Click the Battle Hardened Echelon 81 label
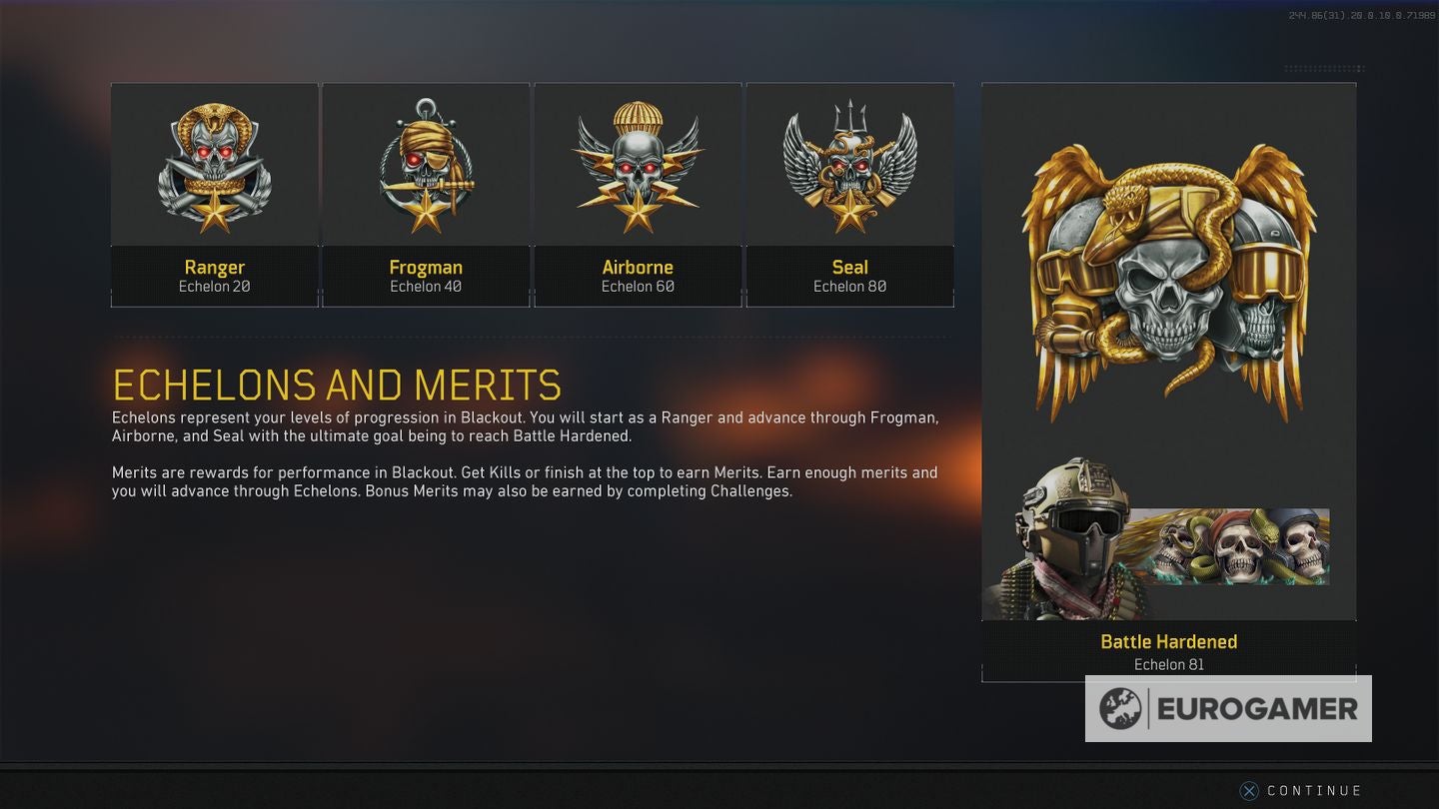This screenshot has height=809, width=1439. click(1168, 652)
